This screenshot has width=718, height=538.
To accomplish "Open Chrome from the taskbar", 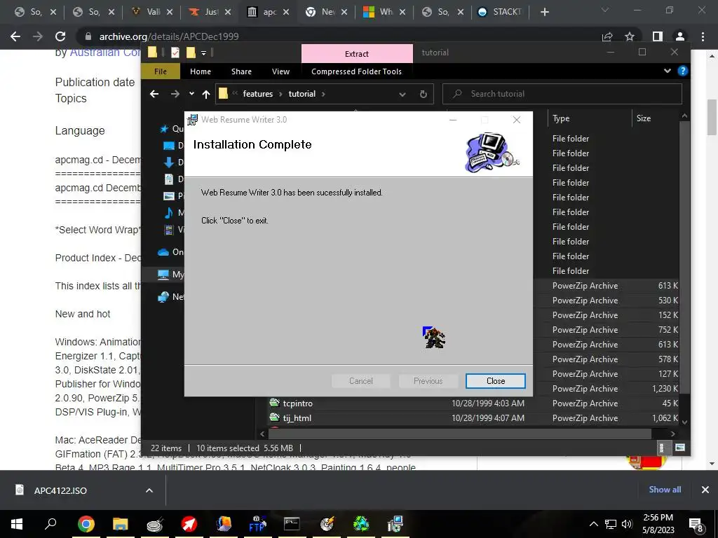I will 86,524.
